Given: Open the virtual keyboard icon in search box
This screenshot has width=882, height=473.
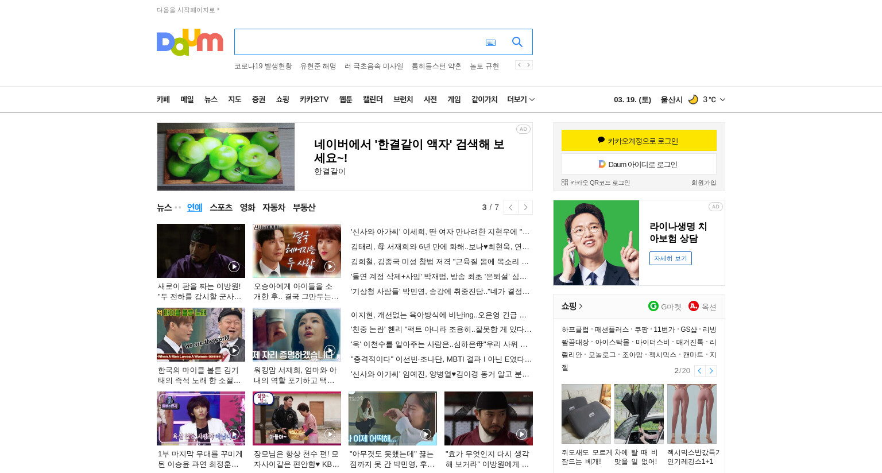Looking at the screenshot, I should [x=490, y=42].
